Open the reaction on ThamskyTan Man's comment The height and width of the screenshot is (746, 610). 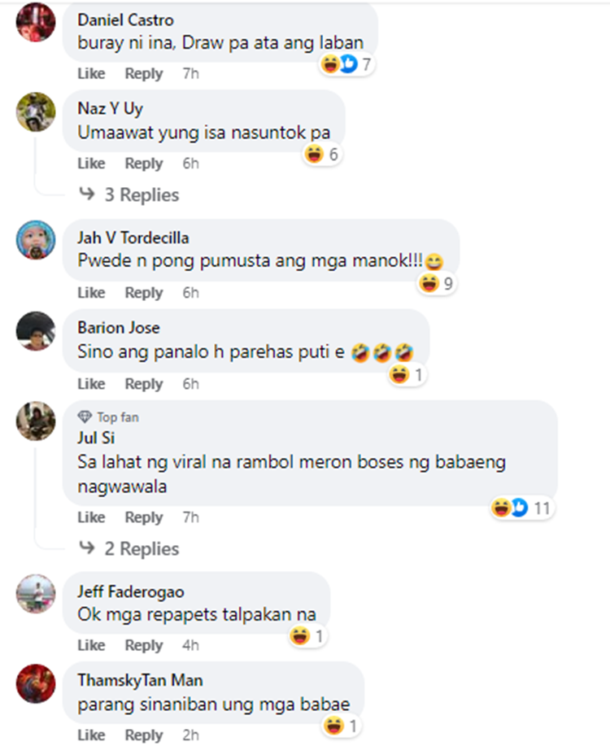coord(341,726)
